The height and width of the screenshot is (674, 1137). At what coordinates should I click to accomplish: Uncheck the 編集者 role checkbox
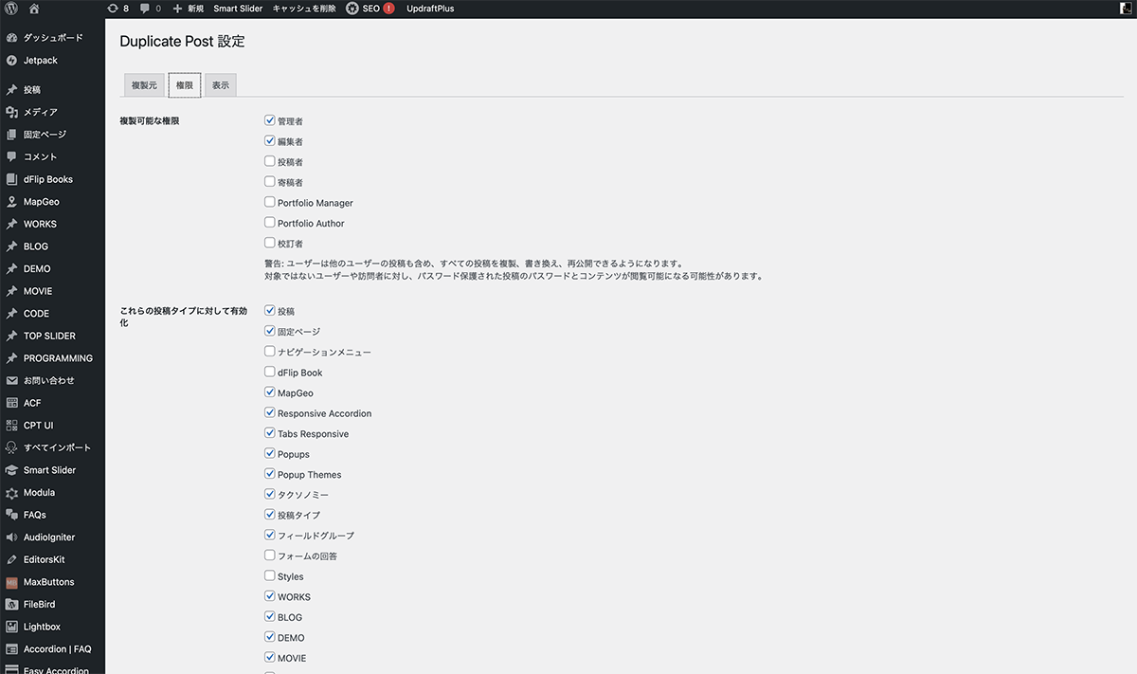click(270, 141)
